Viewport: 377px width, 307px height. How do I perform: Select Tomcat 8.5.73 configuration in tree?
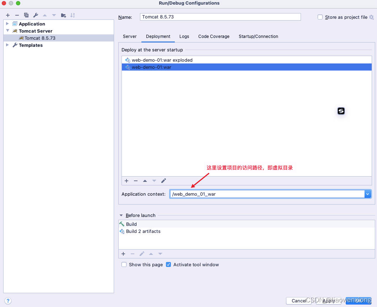point(59,38)
